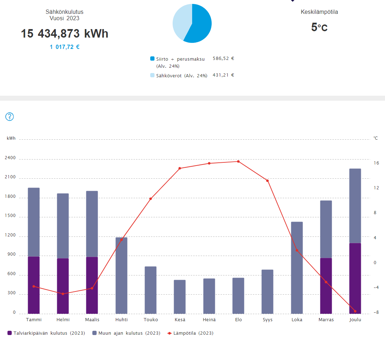
Task: Click the light blue Sähköverot legend swatch
Action: click(152, 75)
